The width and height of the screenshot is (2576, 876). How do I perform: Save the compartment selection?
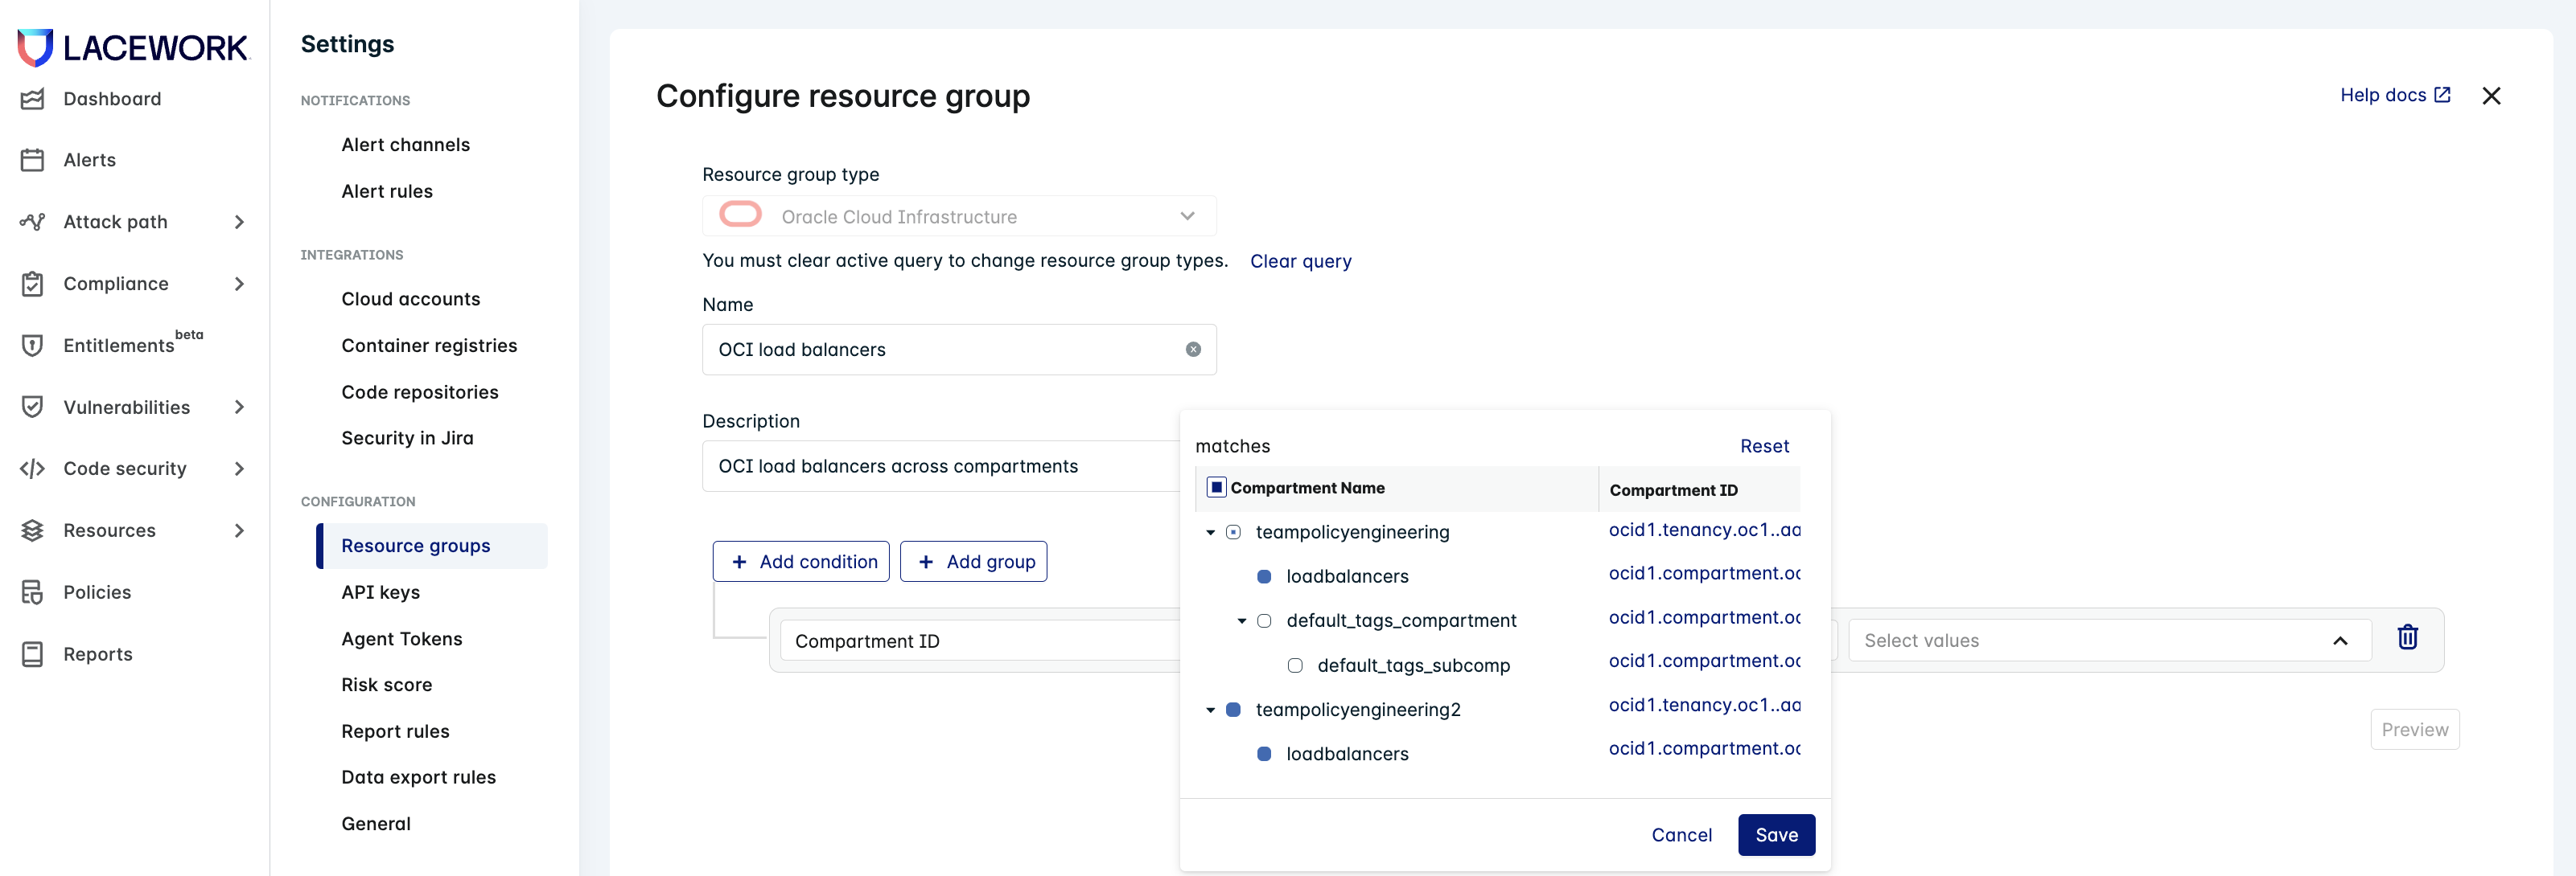(1776, 835)
